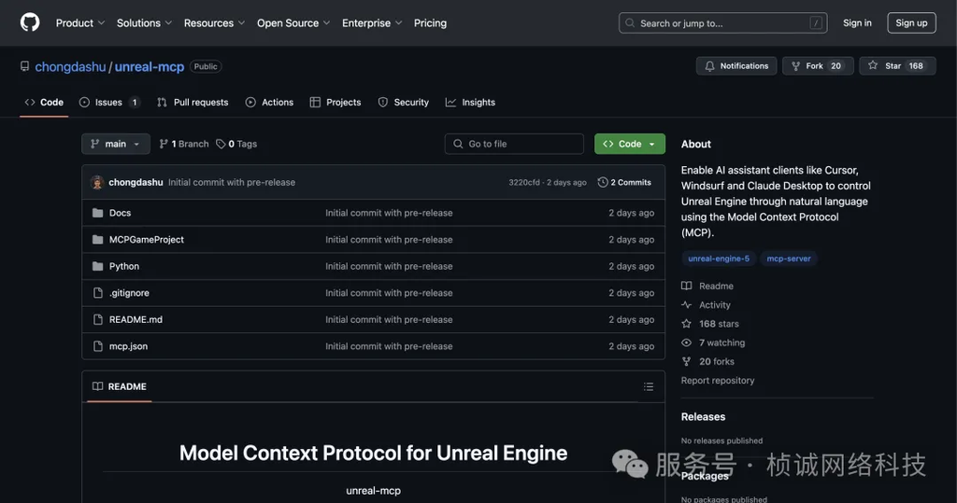Open the .gitignore file
957x503 pixels.
tap(129, 293)
